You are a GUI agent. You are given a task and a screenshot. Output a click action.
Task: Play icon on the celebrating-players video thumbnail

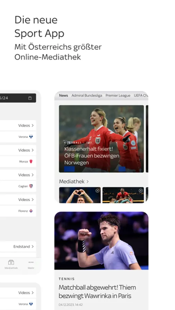point(140,190)
